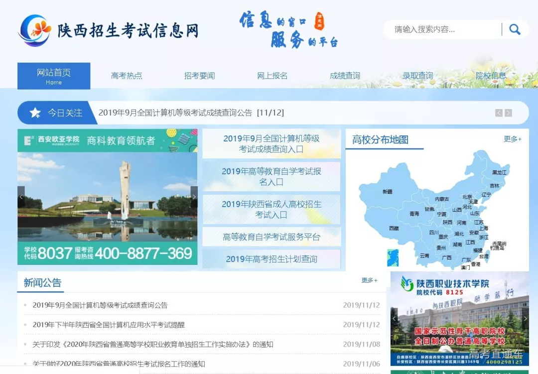Show next slide in campus banner
This screenshot has width=538, height=374.
pos(194,197)
